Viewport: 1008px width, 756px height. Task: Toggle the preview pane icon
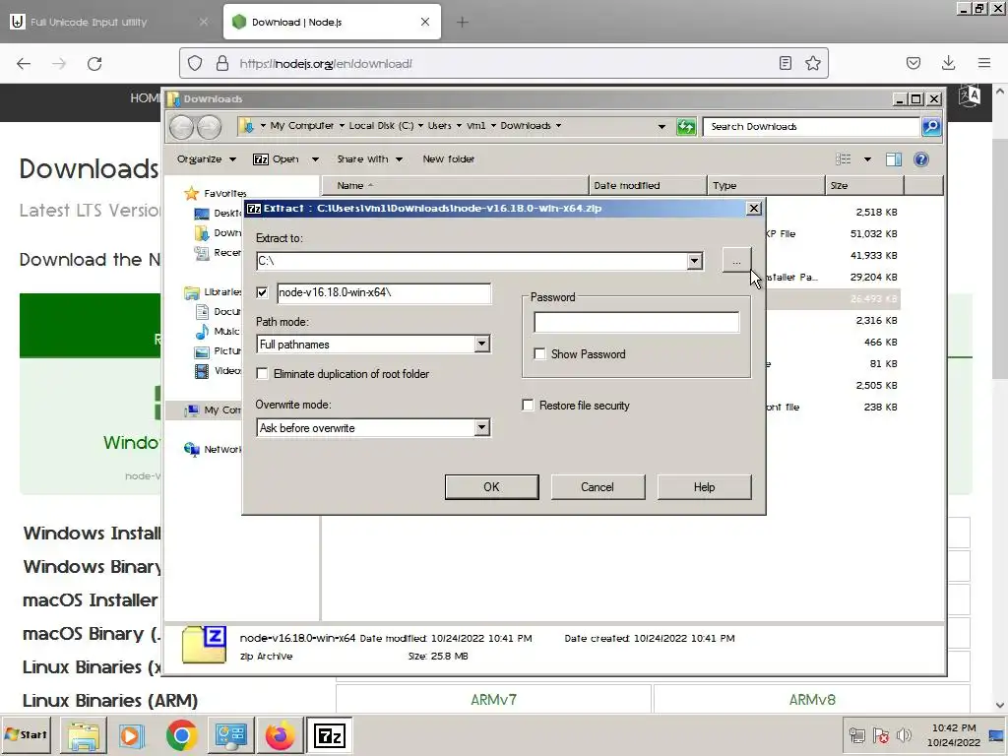[894, 159]
